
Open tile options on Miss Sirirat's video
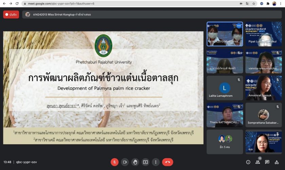[x=239, y=25]
